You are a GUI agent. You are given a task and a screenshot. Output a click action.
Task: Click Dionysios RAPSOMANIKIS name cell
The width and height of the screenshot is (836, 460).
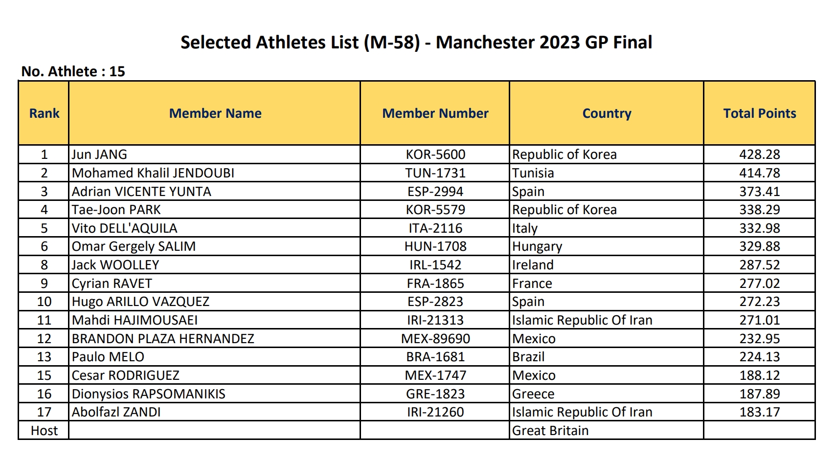pos(215,394)
